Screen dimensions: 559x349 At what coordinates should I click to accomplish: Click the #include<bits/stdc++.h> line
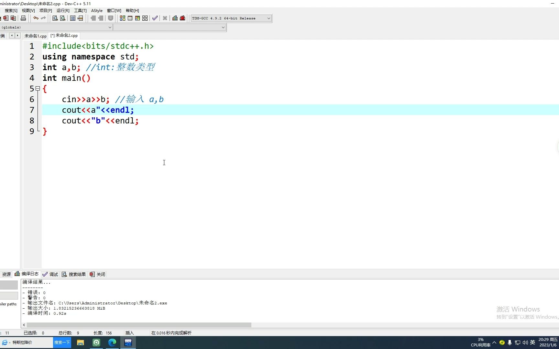98,46
